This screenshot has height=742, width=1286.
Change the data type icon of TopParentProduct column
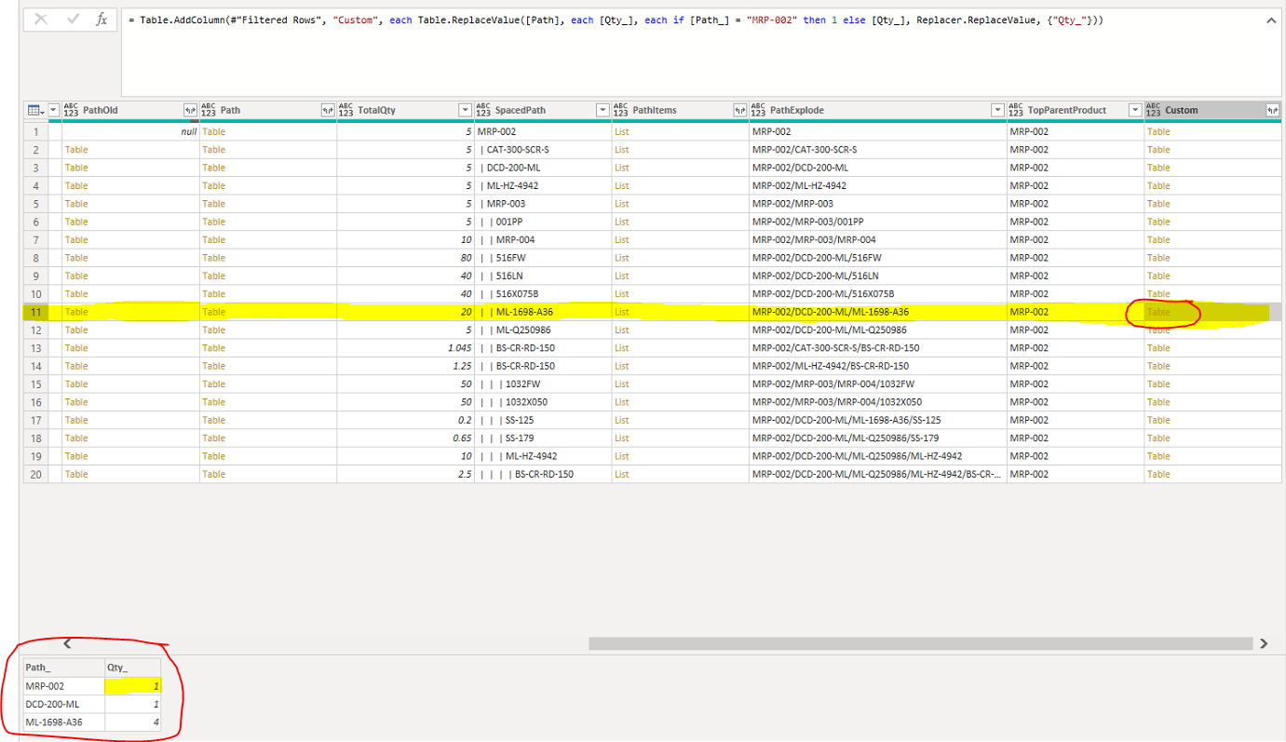point(1017,110)
